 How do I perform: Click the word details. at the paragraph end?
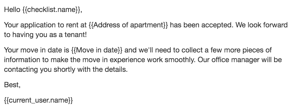tap(116, 69)
